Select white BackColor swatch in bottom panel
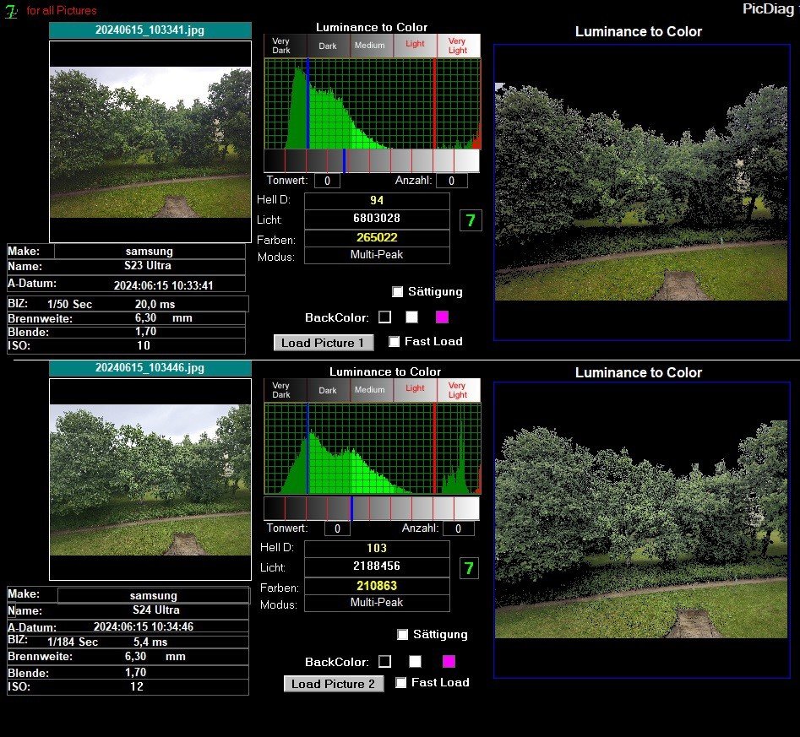 click(x=415, y=661)
